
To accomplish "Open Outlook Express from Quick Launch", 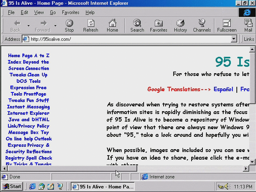I will click(x=42, y=186).
